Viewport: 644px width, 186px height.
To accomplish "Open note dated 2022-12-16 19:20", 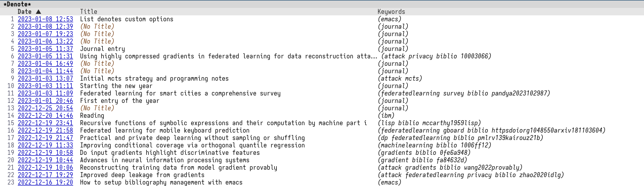I will click(x=45, y=182).
